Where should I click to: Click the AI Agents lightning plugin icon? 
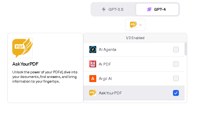(93, 50)
